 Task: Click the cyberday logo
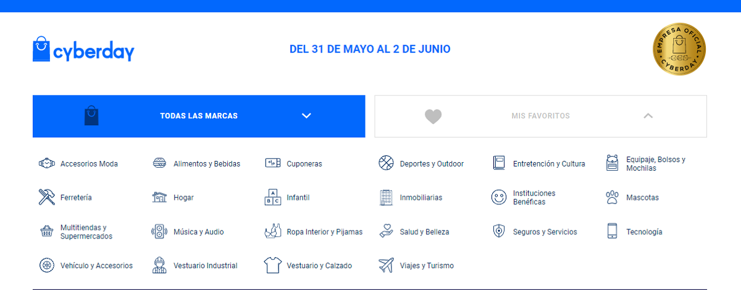tap(83, 49)
